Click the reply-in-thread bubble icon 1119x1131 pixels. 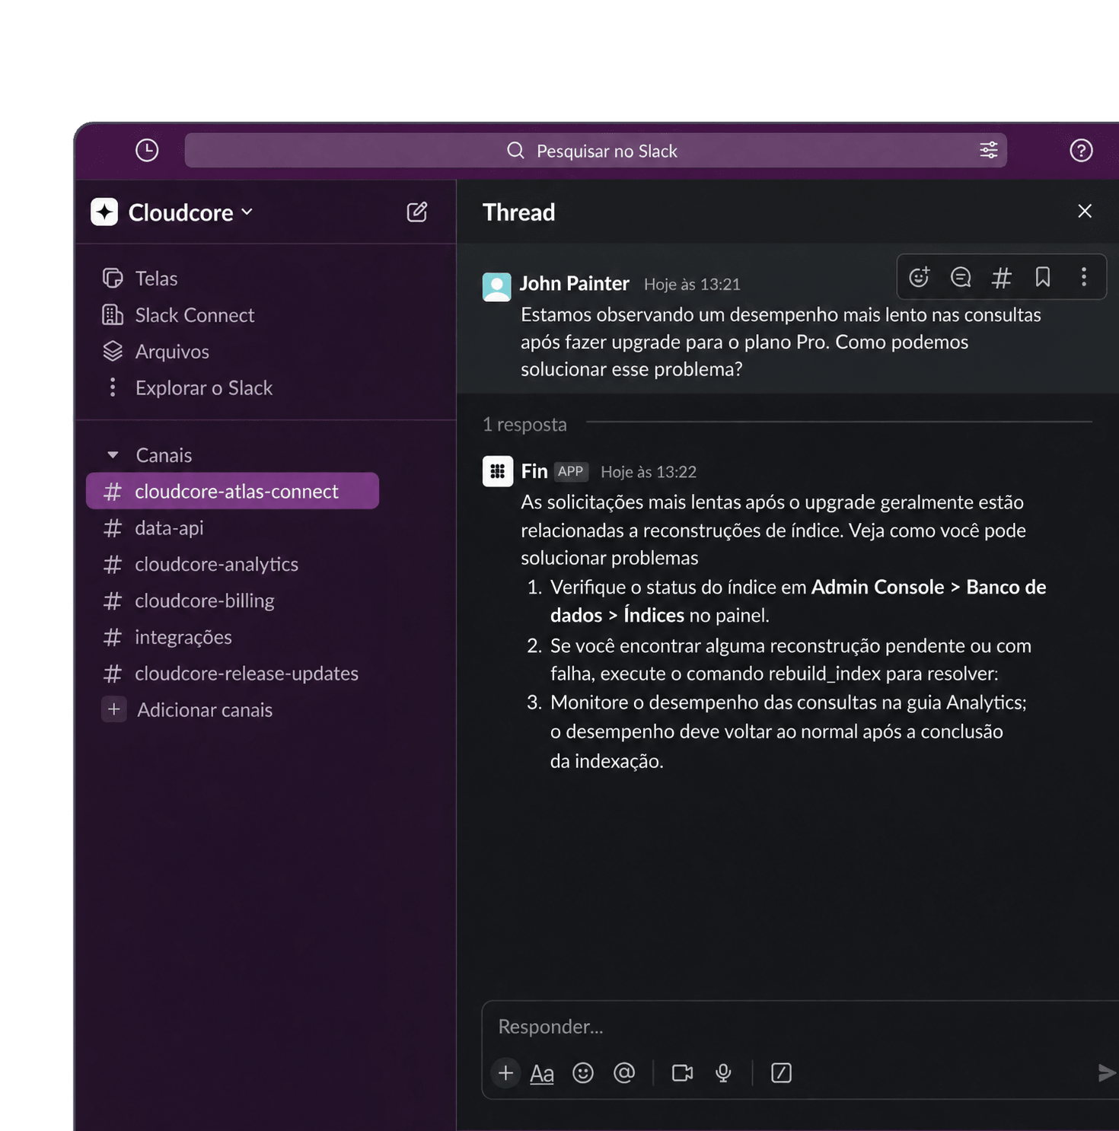click(x=961, y=277)
